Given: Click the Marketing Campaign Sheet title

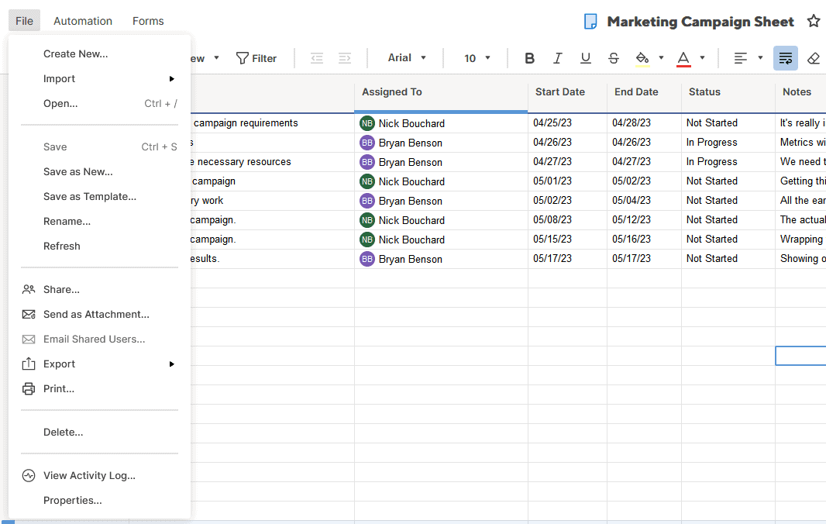Looking at the screenshot, I should point(700,22).
